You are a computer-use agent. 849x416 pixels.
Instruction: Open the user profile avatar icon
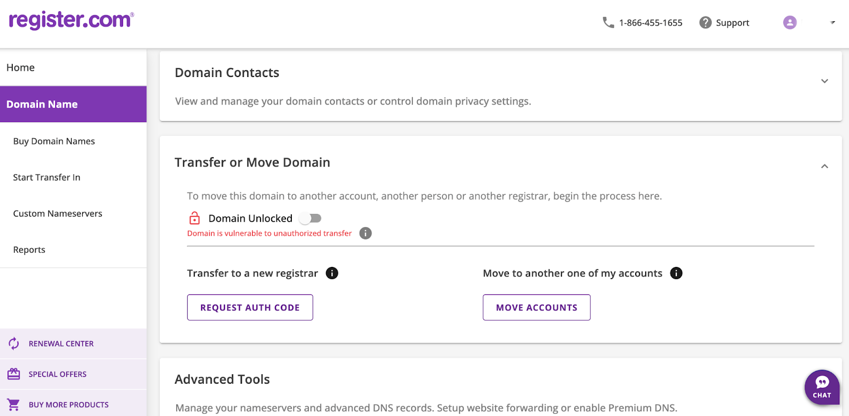click(x=790, y=22)
